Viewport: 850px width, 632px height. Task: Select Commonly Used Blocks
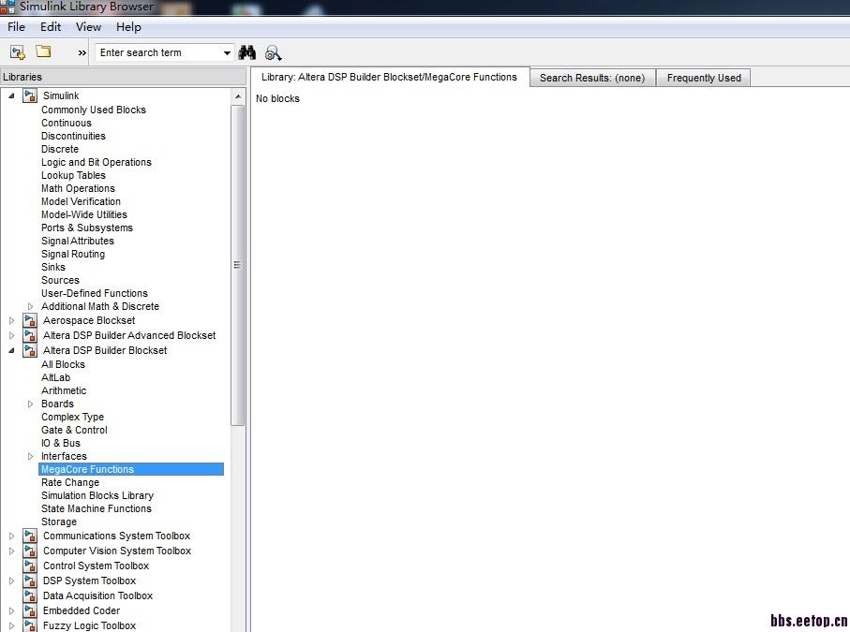tap(94, 110)
